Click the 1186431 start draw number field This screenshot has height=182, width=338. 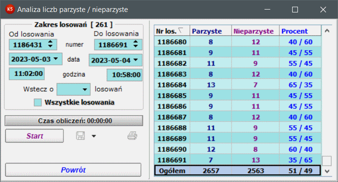point(33,44)
